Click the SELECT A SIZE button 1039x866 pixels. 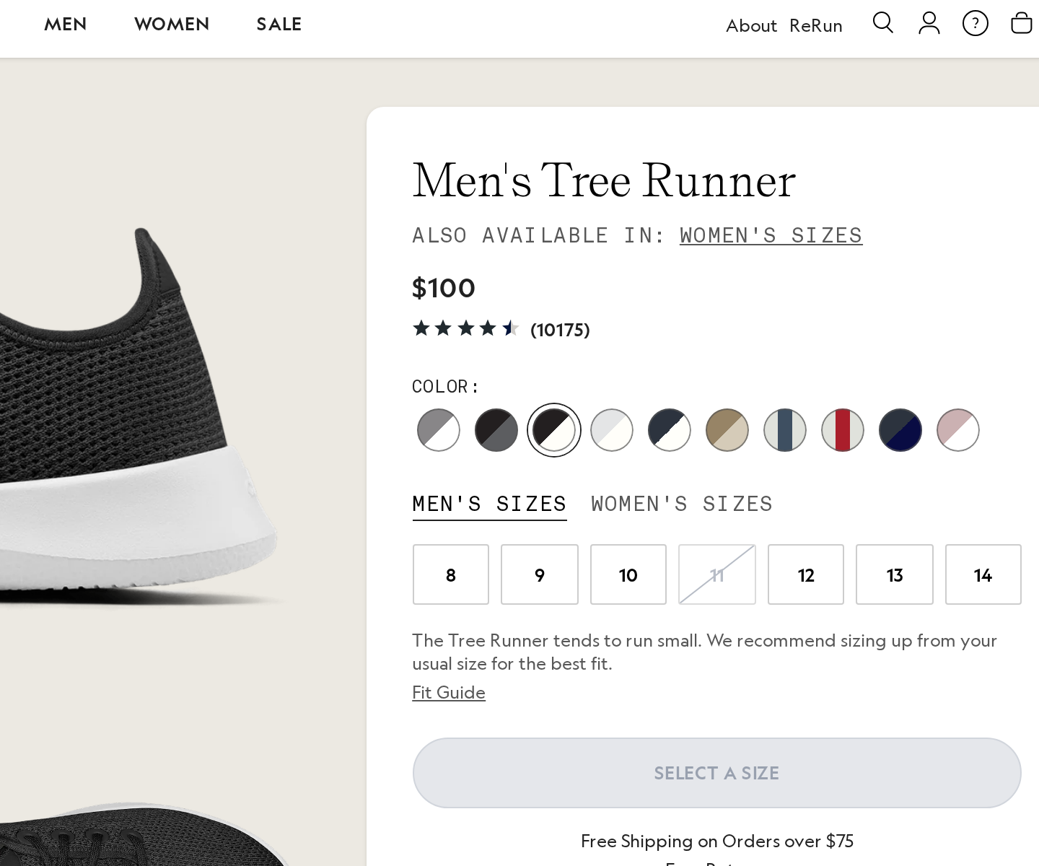pyautogui.click(x=716, y=772)
